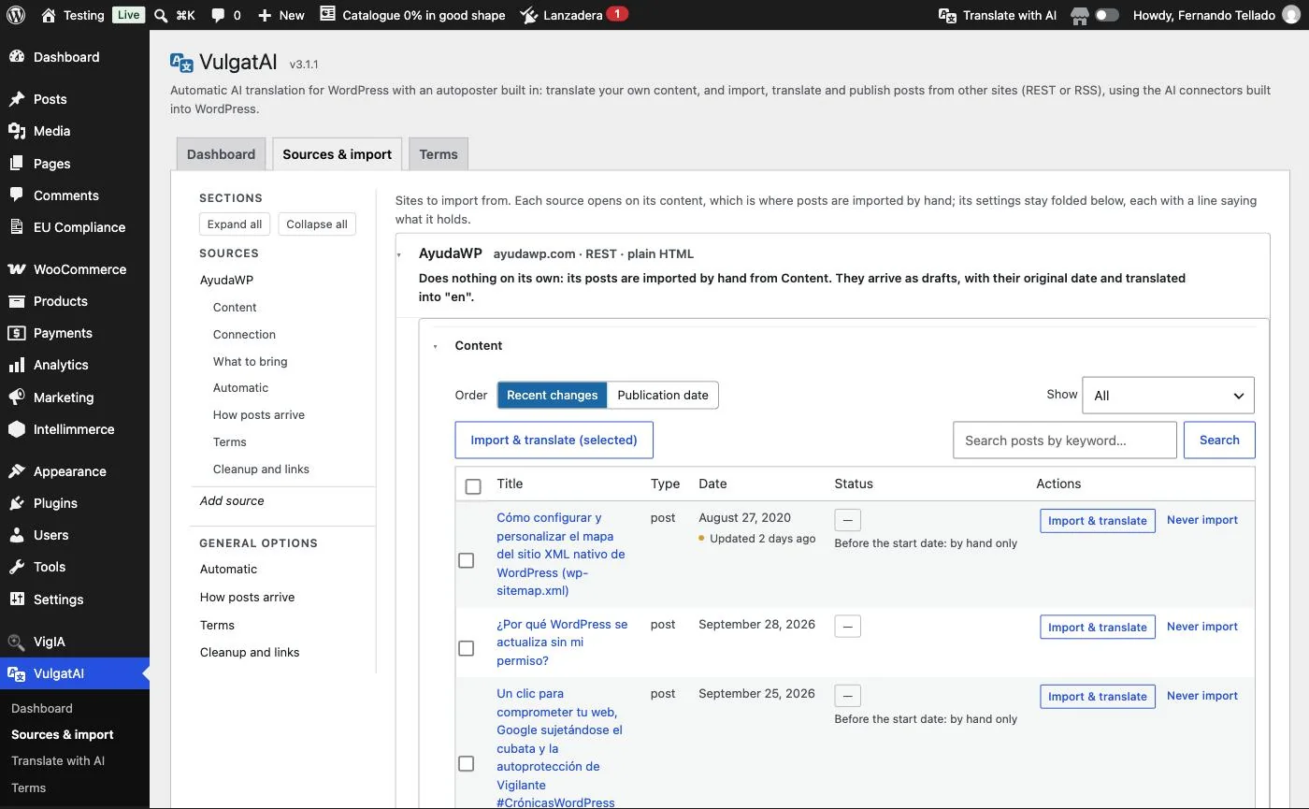This screenshot has width=1309, height=809.
Task: Click the Translate with AI icon
Action: click(x=948, y=15)
